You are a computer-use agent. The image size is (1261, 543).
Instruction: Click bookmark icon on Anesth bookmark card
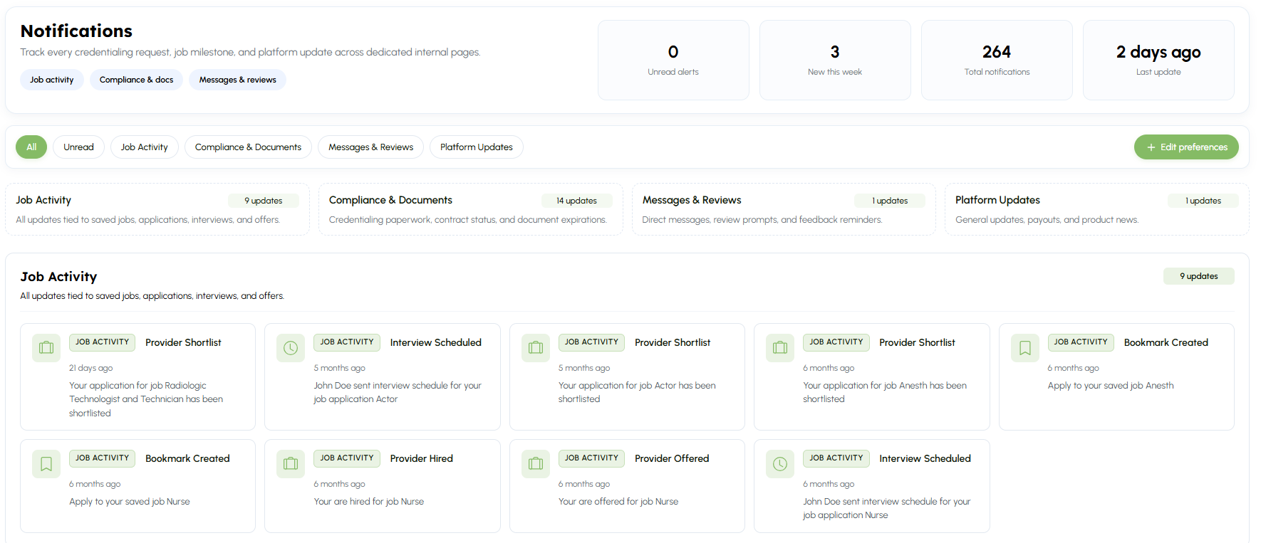[1025, 348]
